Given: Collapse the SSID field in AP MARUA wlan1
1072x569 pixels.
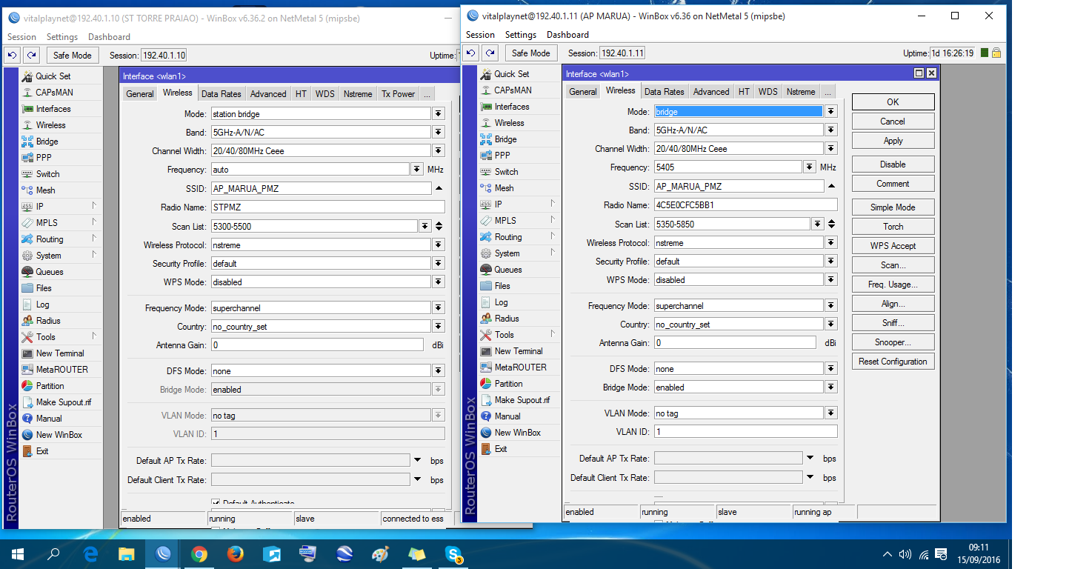Looking at the screenshot, I should pyautogui.click(x=831, y=186).
